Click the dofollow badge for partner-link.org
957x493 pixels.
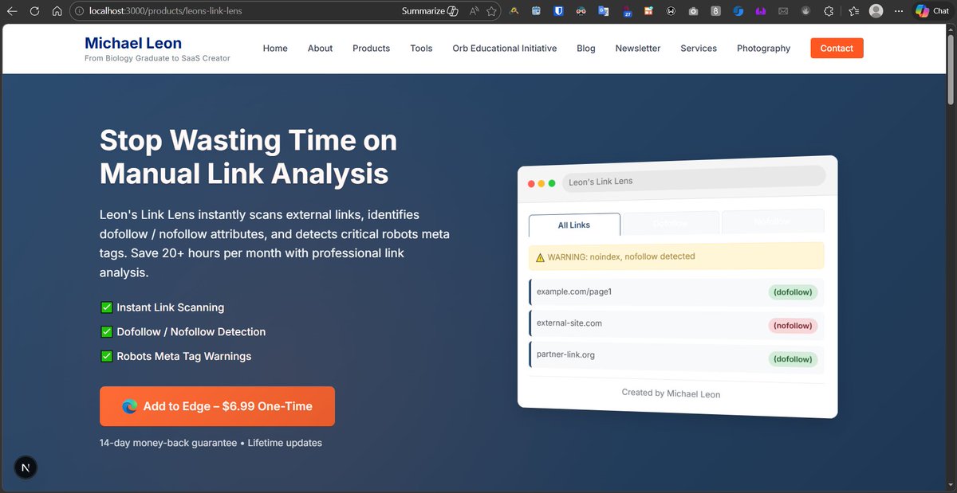pyautogui.click(x=793, y=359)
